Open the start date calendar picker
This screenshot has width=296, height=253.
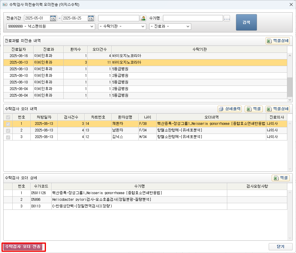(x=53, y=18)
